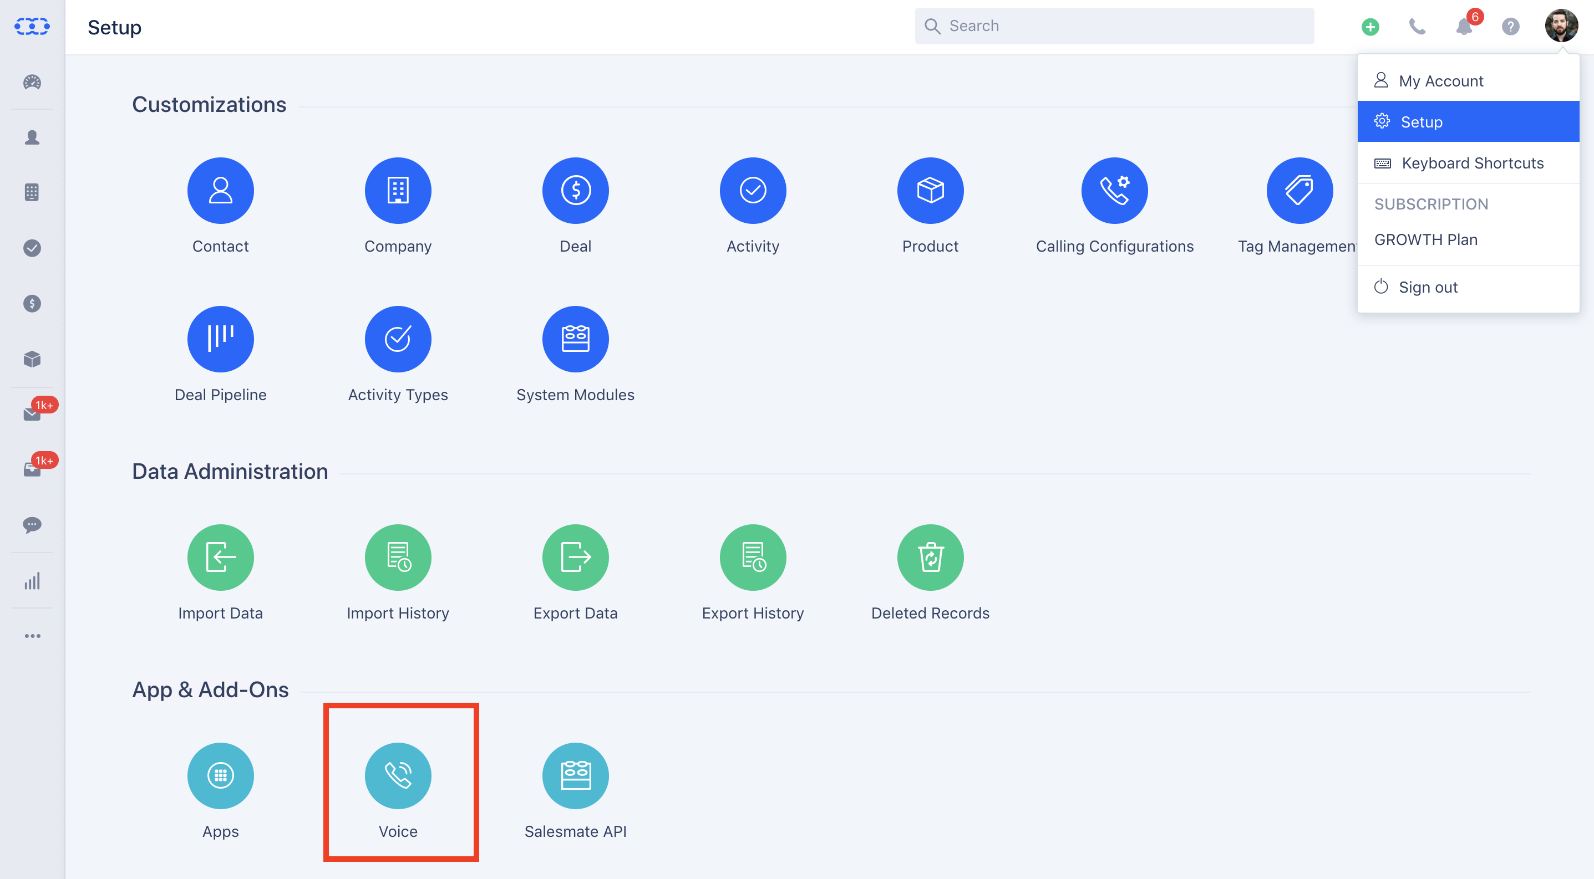The height and width of the screenshot is (879, 1594).
Task: Open Products from sidebar box icon
Action: [32, 359]
